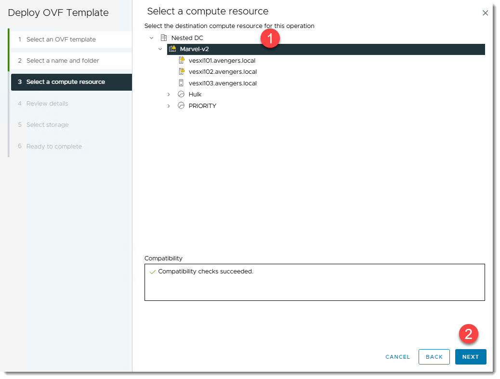This screenshot has width=500, height=379.
Task: Select host vesxi101.avengers.local
Action: [222, 60]
